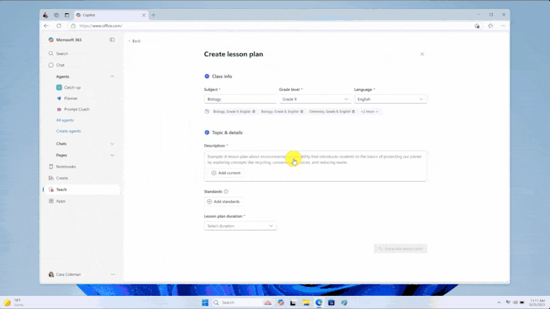Select recent Chemistry, Grade 9, English preset

coord(329,112)
